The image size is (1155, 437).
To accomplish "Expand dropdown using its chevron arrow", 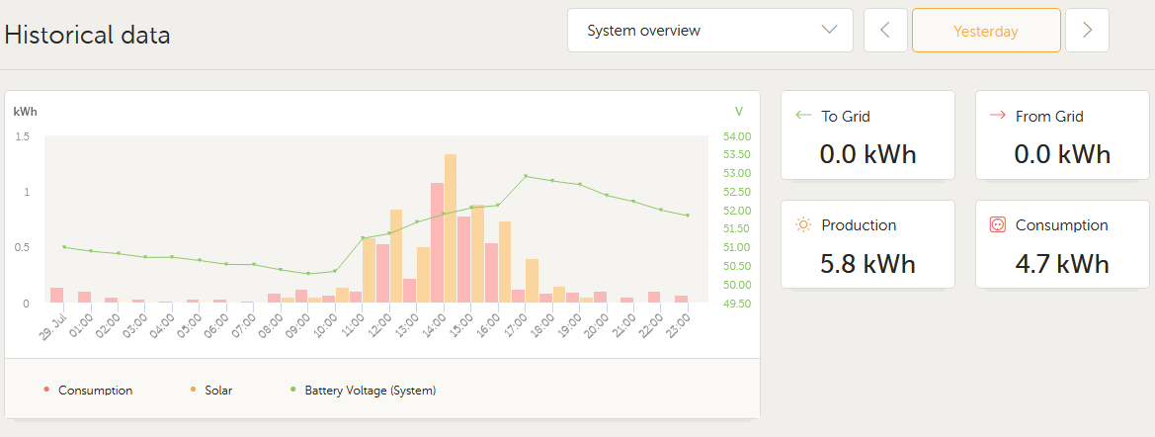I will 829,31.
